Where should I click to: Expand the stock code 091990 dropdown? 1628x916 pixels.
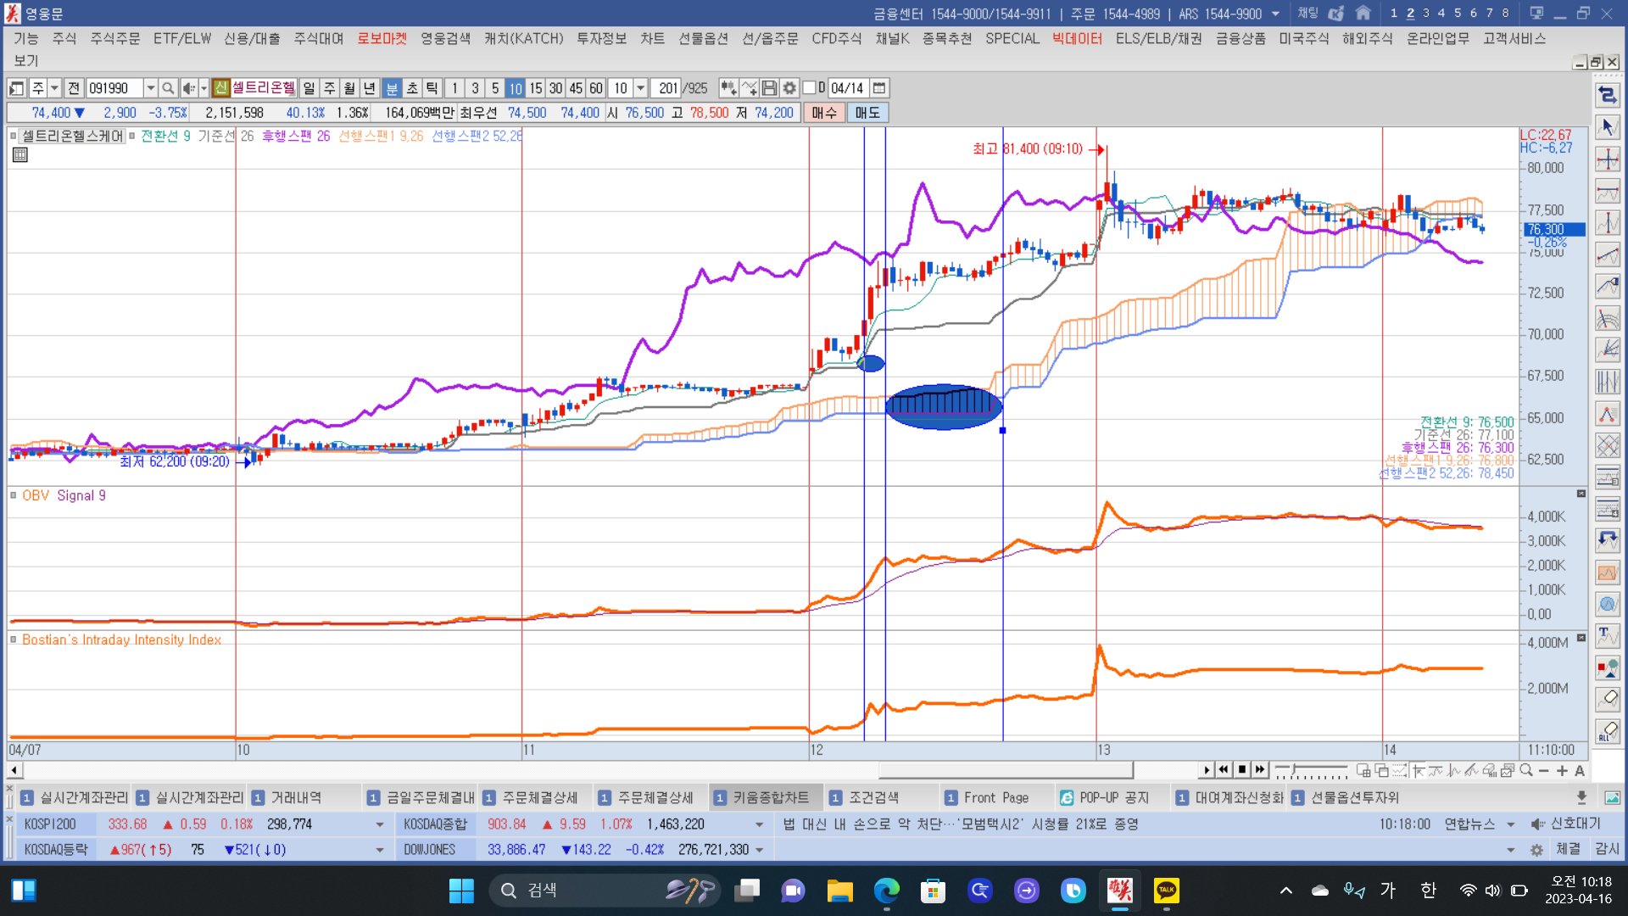(x=150, y=88)
